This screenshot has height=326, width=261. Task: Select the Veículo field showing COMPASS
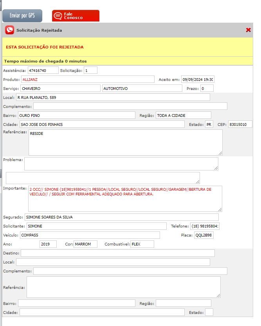click(x=90, y=235)
